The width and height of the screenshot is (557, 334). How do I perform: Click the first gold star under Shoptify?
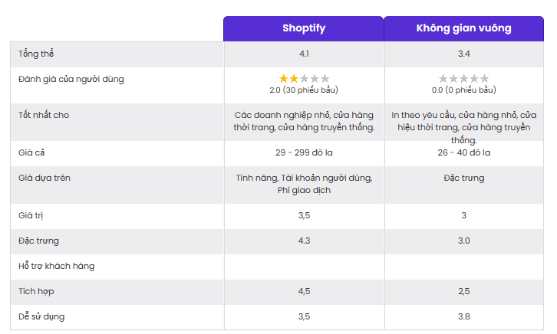point(284,79)
